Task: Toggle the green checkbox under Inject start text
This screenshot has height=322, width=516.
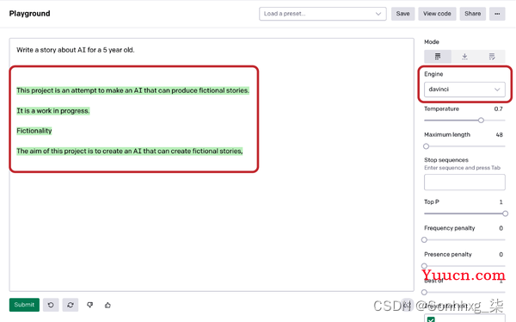Action: click(431, 319)
